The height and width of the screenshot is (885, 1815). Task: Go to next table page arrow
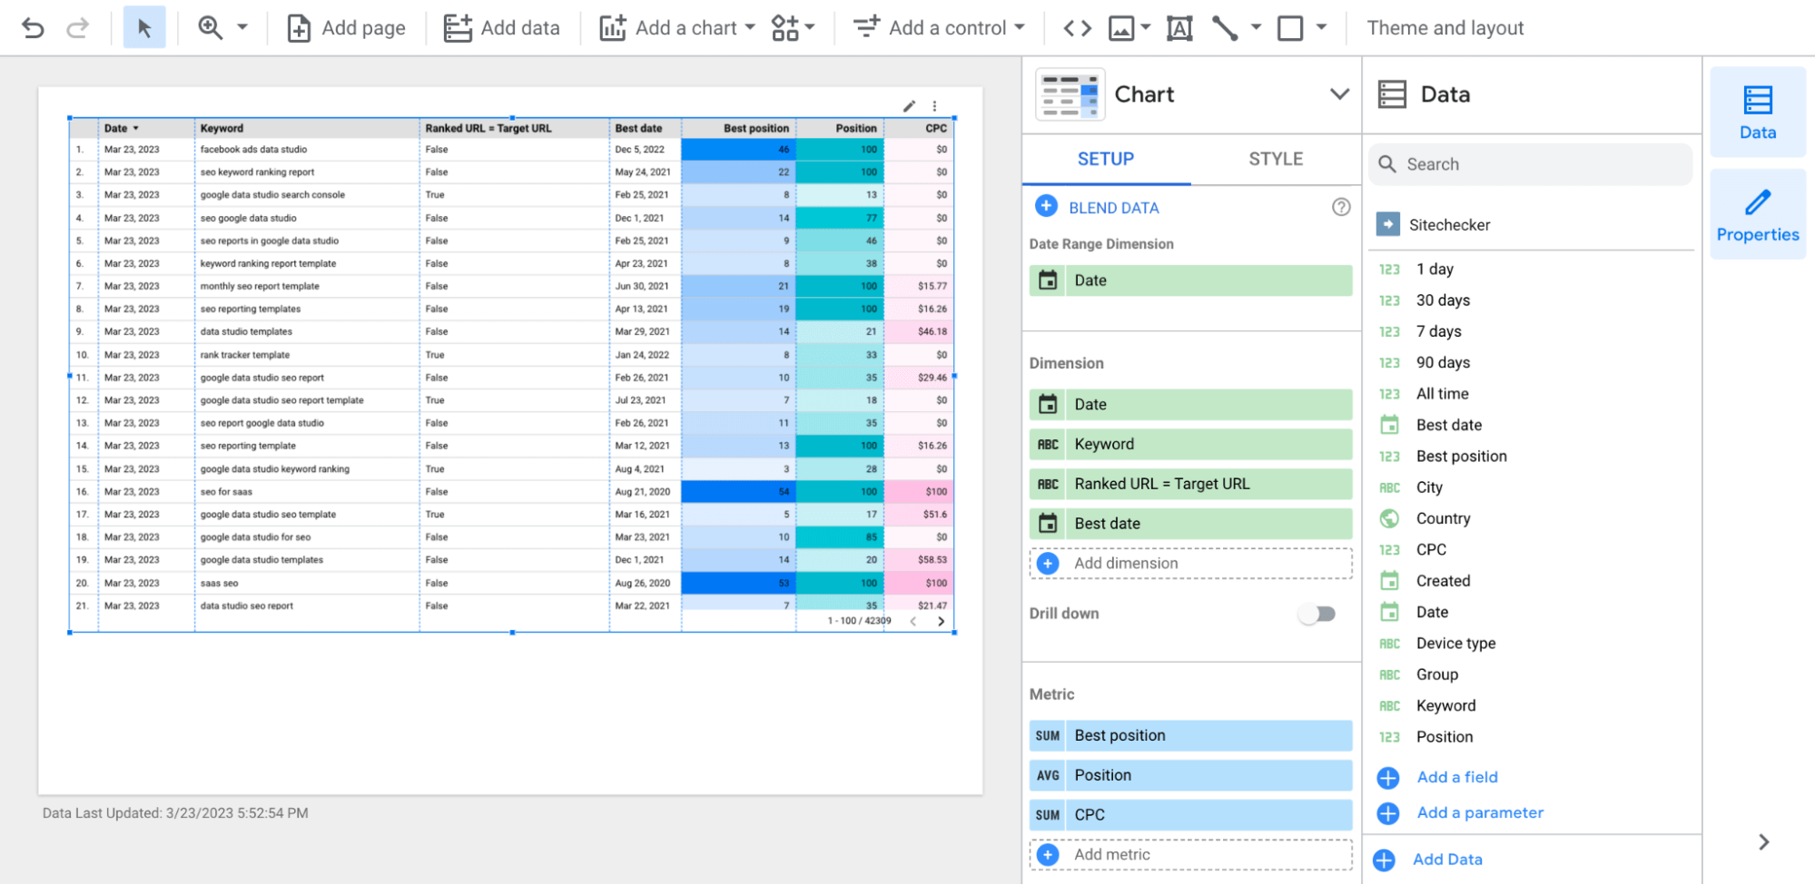point(941,622)
